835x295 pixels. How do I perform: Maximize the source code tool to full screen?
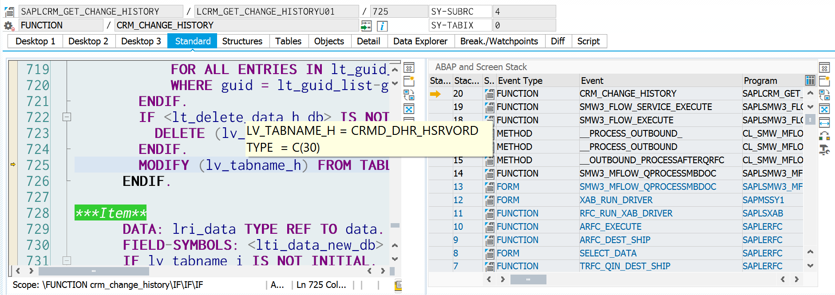pyautogui.click(x=409, y=109)
